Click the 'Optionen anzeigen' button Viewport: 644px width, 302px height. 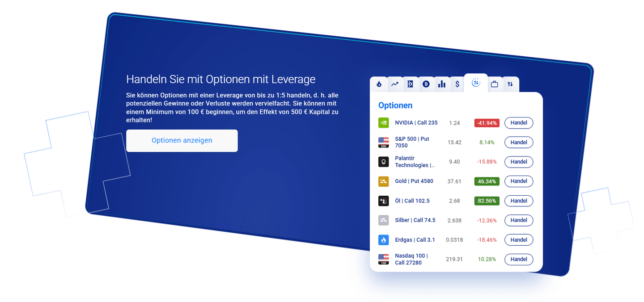point(182,141)
